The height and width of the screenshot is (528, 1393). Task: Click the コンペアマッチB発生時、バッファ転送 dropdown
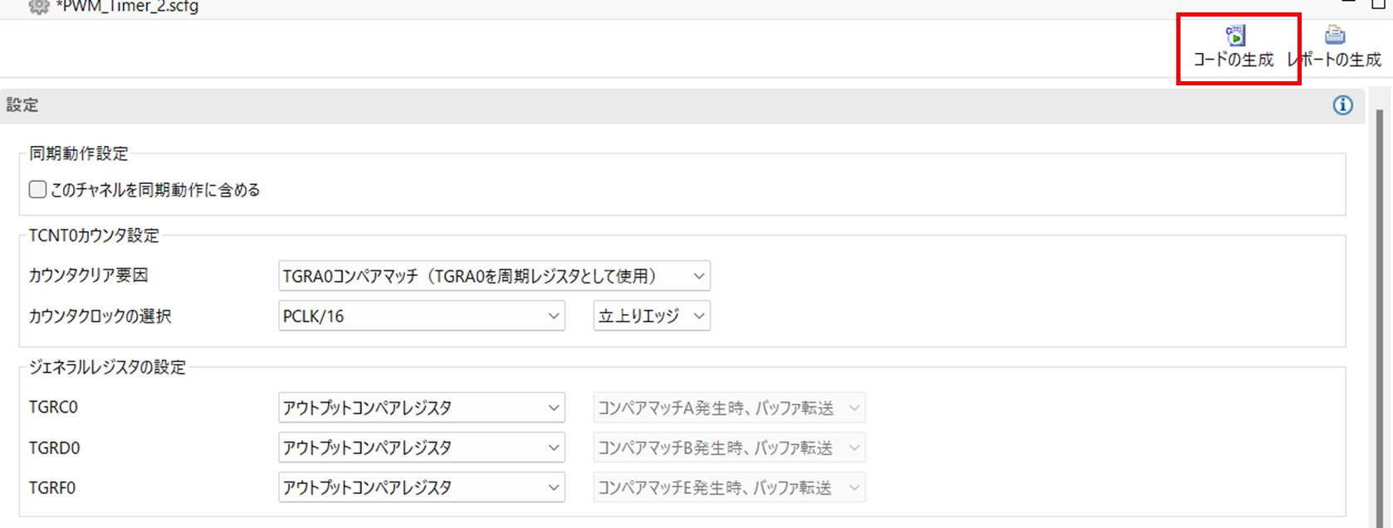(729, 448)
